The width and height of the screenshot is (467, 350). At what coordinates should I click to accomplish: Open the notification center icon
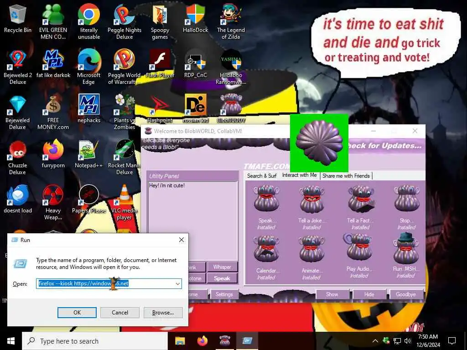[452, 341]
